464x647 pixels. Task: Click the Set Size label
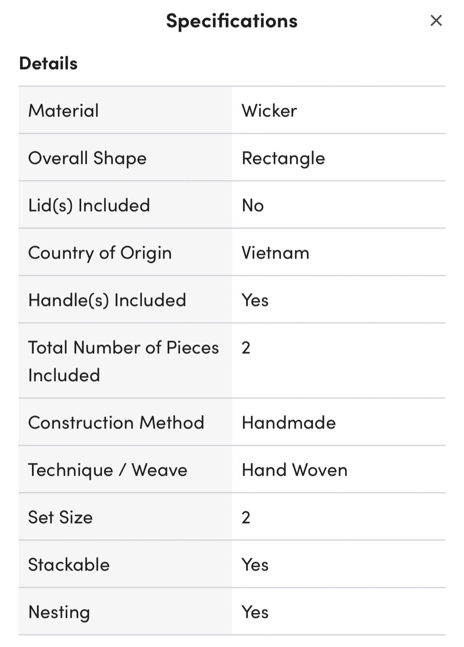(x=60, y=518)
